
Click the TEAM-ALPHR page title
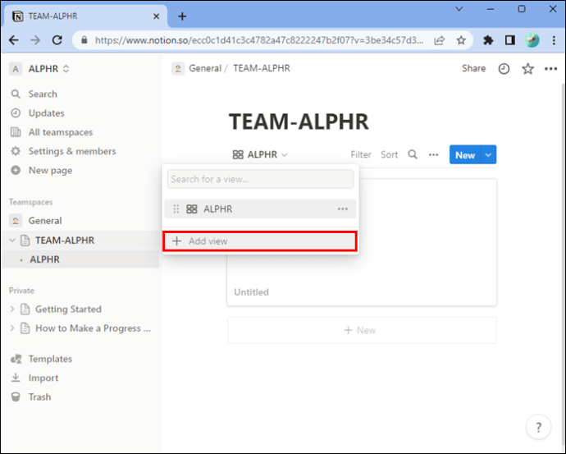click(299, 122)
